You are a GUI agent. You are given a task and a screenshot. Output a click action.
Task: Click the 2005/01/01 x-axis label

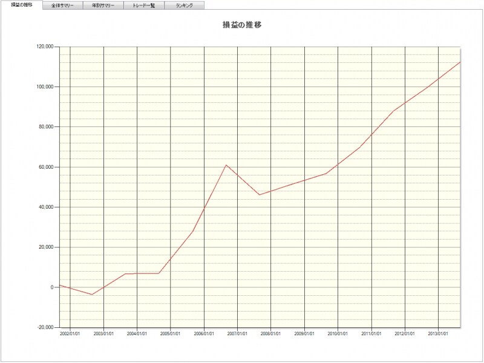coord(171,334)
